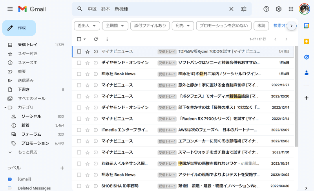Open the account profile avatar
The image size is (314, 191).
(x=305, y=9)
